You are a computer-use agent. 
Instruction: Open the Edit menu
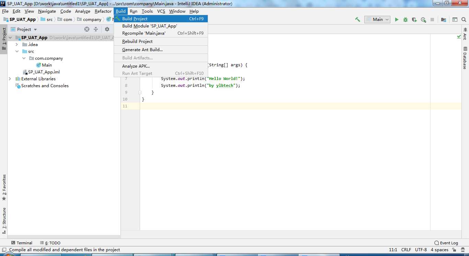click(x=16, y=11)
